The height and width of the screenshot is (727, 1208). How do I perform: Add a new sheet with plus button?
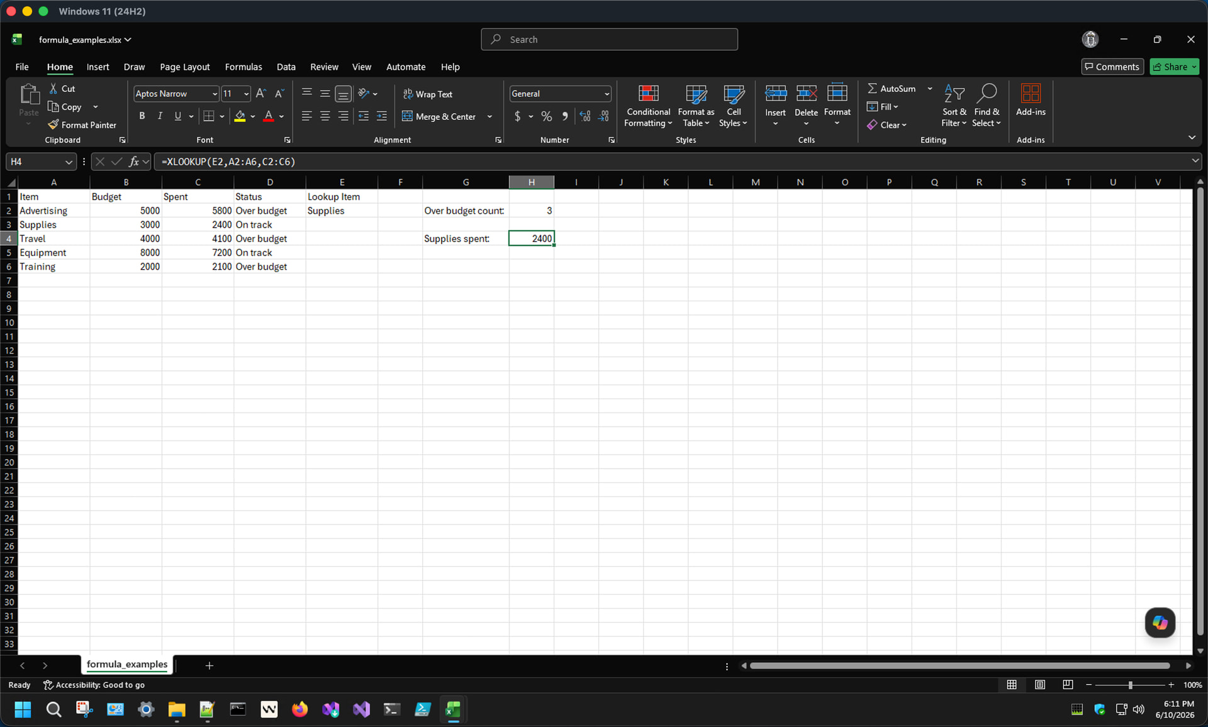pos(210,665)
